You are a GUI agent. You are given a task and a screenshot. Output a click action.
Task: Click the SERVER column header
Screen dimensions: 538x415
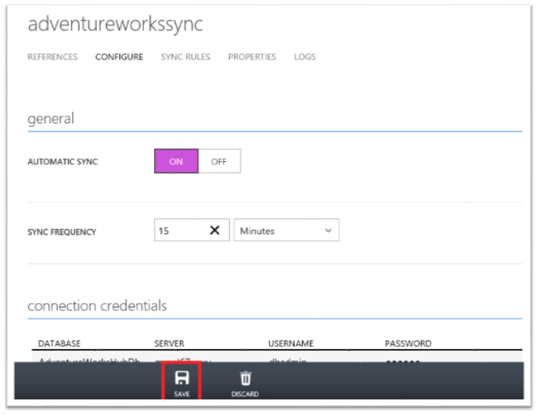(169, 343)
